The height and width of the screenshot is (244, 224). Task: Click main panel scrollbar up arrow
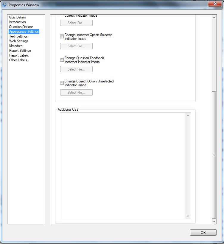click(214, 17)
